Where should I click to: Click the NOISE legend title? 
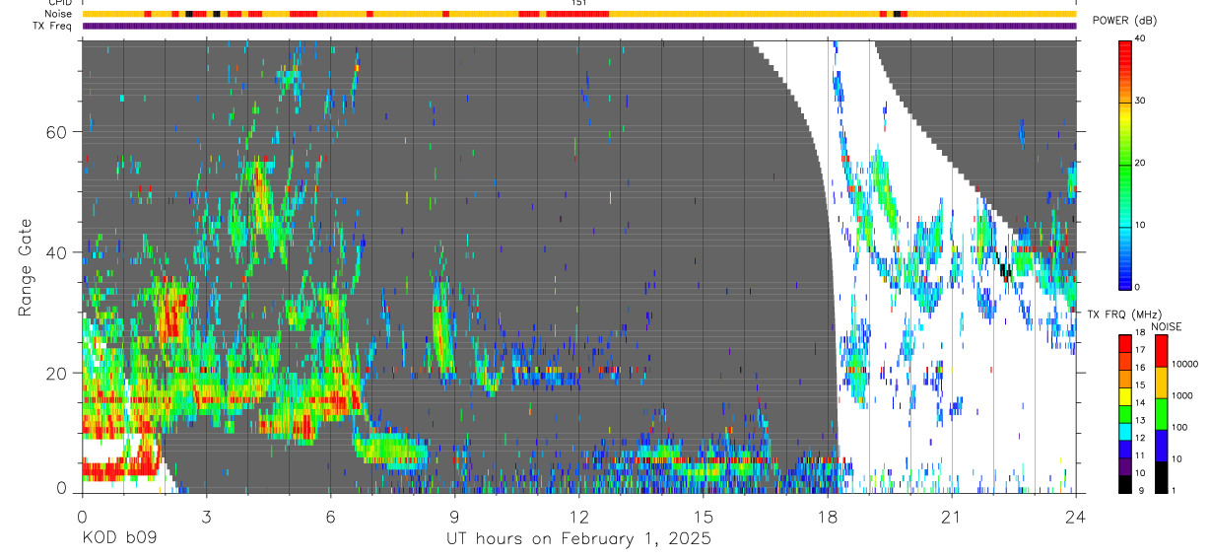click(1167, 326)
